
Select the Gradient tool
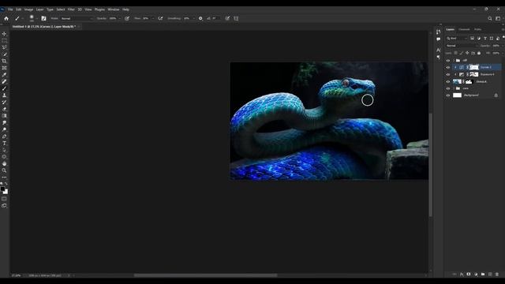click(x=4, y=116)
